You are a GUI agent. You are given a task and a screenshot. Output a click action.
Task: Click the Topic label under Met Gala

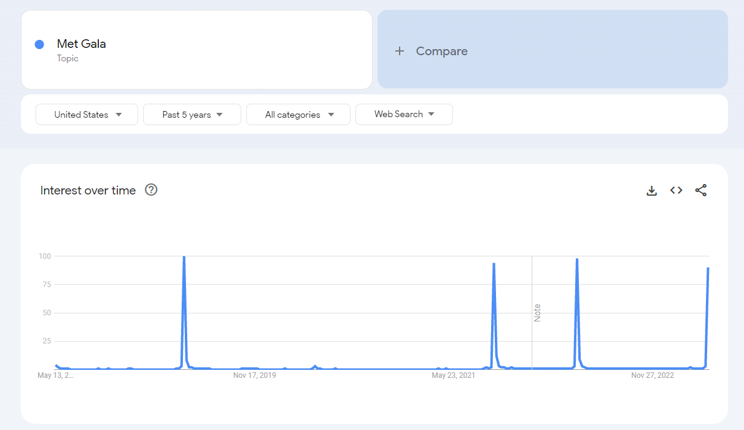click(68, 58)
